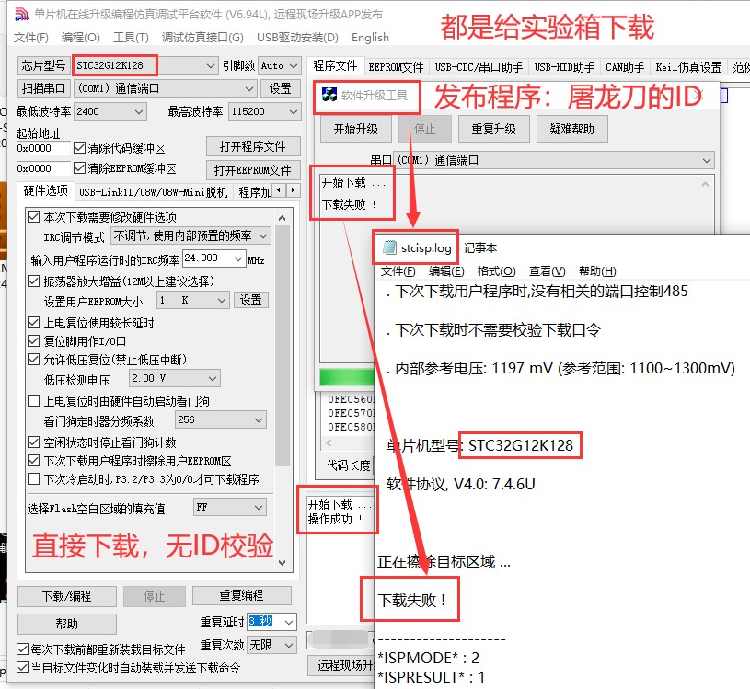The image size is (750, 689).
Task: Click 疑难帮助 in upgrade tool
Action: click(572, 129)
